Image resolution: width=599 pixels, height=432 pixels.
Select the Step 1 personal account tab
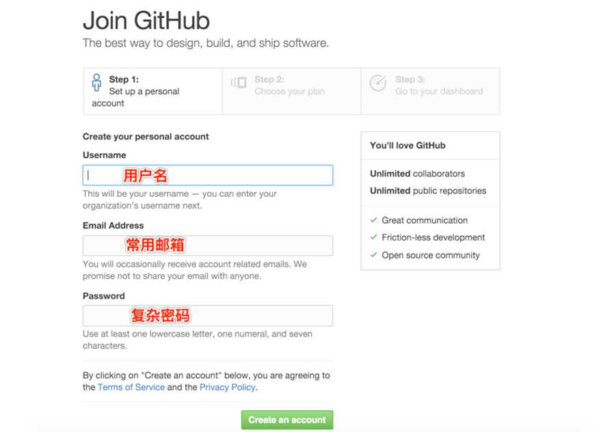point(152,92)
